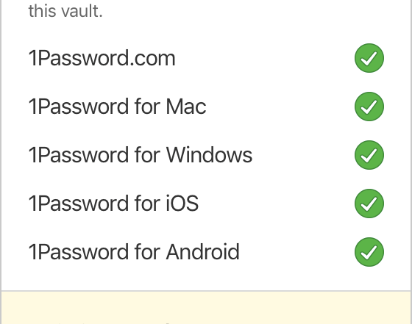Image resolution: width=412 pixels, height=324 pixels.
Task: Click the gray divider line above the yellow banner
Action: 207,291
